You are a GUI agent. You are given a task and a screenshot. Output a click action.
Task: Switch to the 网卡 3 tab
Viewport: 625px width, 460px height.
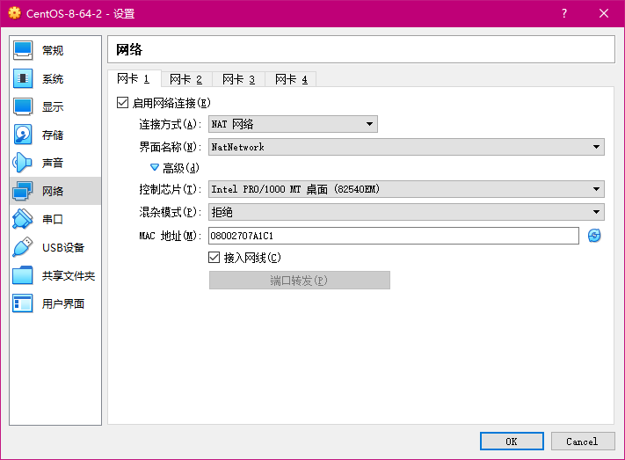(x=239, y=79)
